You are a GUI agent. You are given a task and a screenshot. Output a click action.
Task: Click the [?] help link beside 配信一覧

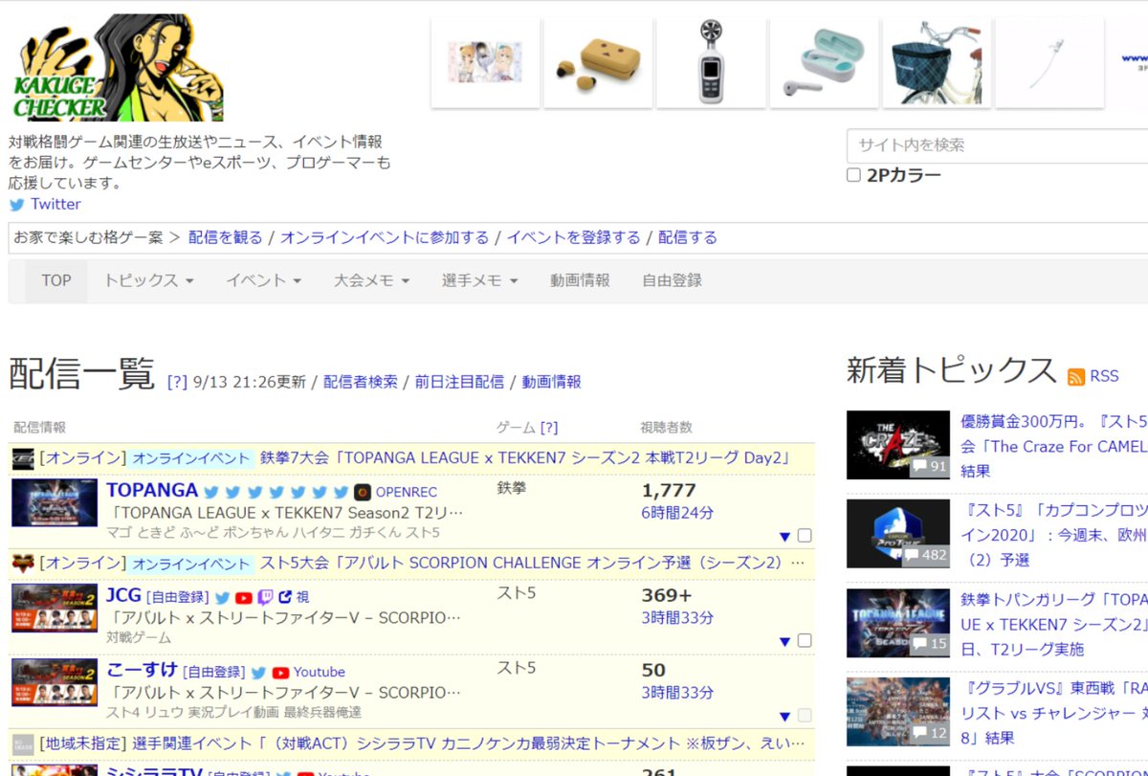tap(177, 382)
